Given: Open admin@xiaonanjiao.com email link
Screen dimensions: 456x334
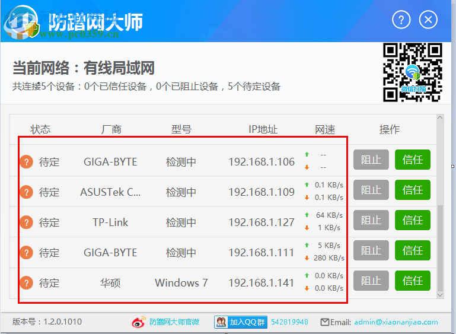Looking at the screenshot, I should (396, 322).
